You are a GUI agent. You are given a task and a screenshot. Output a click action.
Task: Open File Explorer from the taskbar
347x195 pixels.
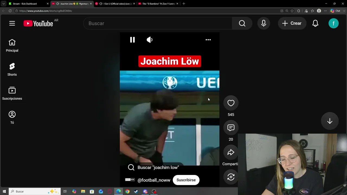click(x=83, y=191)
